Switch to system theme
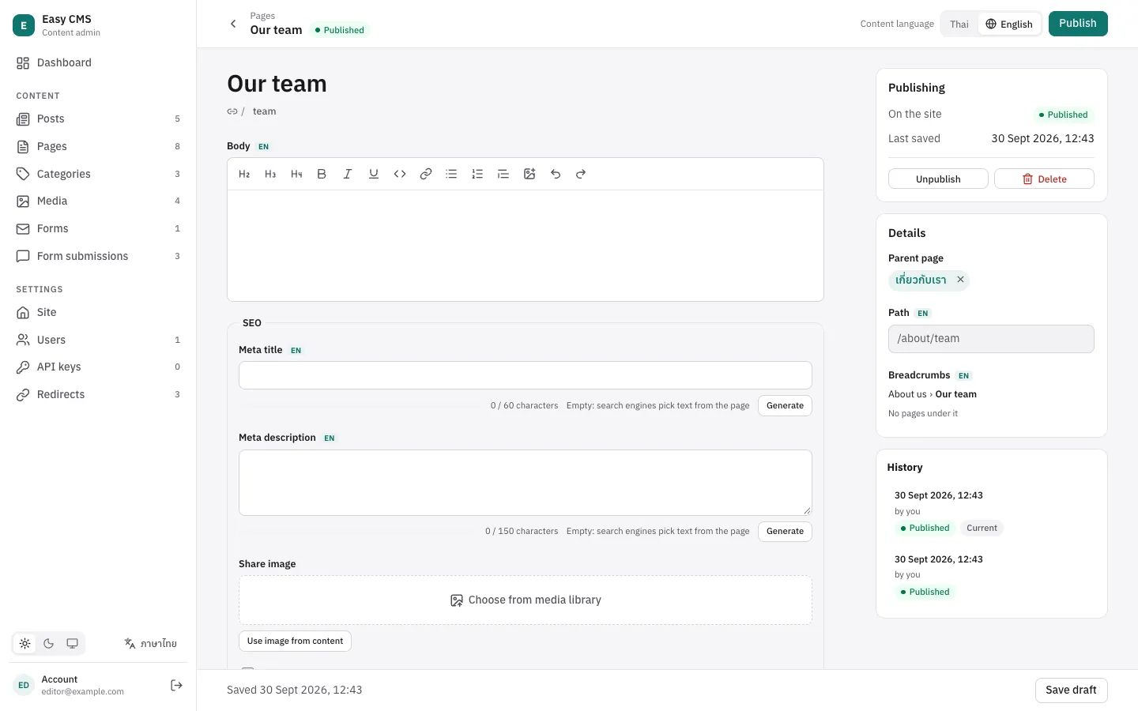 click(x=73, y=644)
